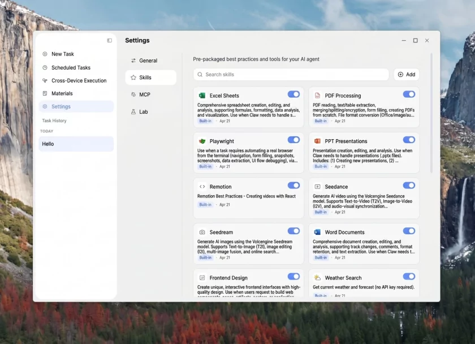Click the Frontend Design skill icon
Viewport: 475px width, 344px height.
204,277
